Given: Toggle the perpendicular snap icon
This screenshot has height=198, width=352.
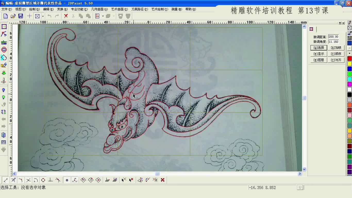Looking at the screenshot, I should pyautogui.click(x=51, y=180).
